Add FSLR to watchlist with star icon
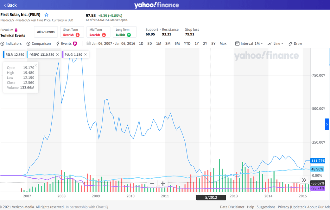 tap(46, 15)
